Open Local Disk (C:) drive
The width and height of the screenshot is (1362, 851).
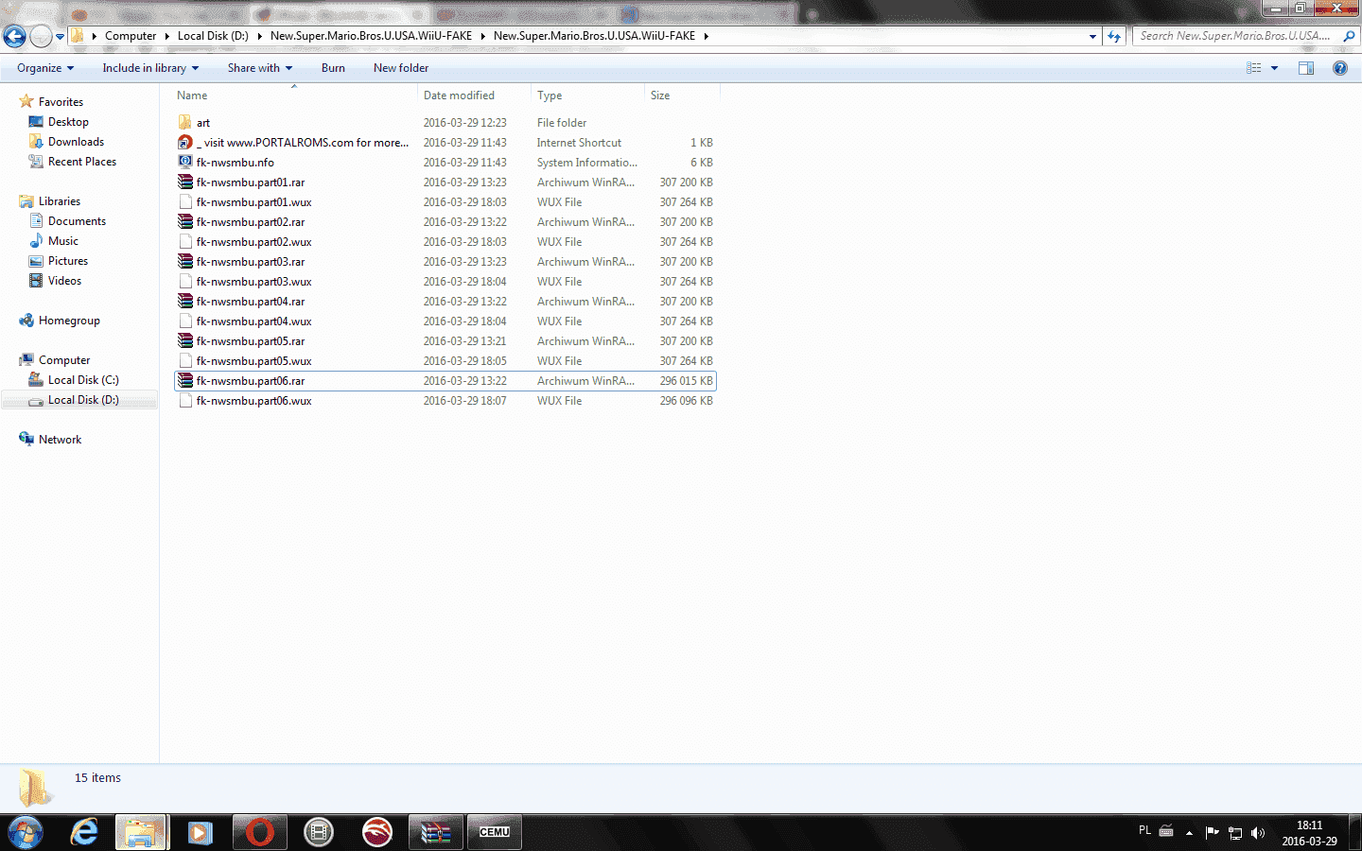pyautogui.click(x=83, y=380)
